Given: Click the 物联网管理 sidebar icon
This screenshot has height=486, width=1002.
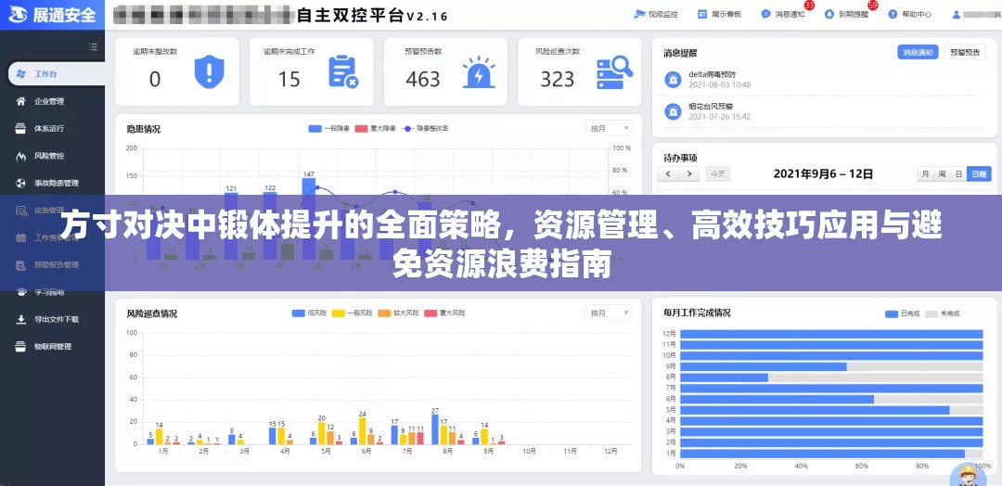Looking at the screenshot, I should click(x=21, y=346).
